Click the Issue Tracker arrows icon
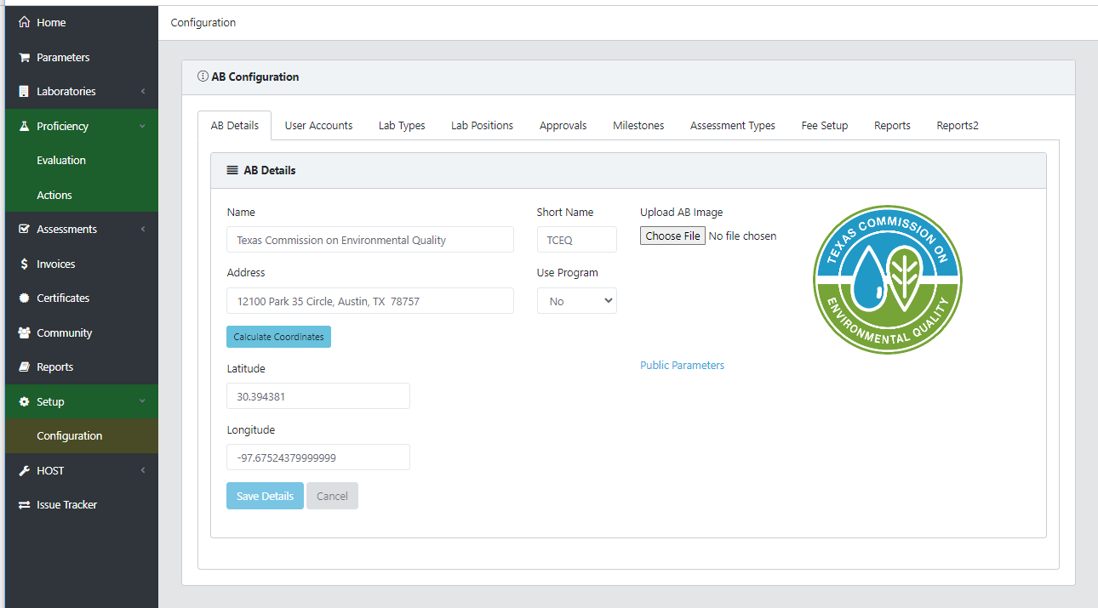The height and width of the screenshot is (608, 1098). point(24,505)
